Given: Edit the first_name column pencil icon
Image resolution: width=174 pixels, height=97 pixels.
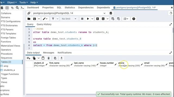Looking at the screenshot, I should point(72,64).
